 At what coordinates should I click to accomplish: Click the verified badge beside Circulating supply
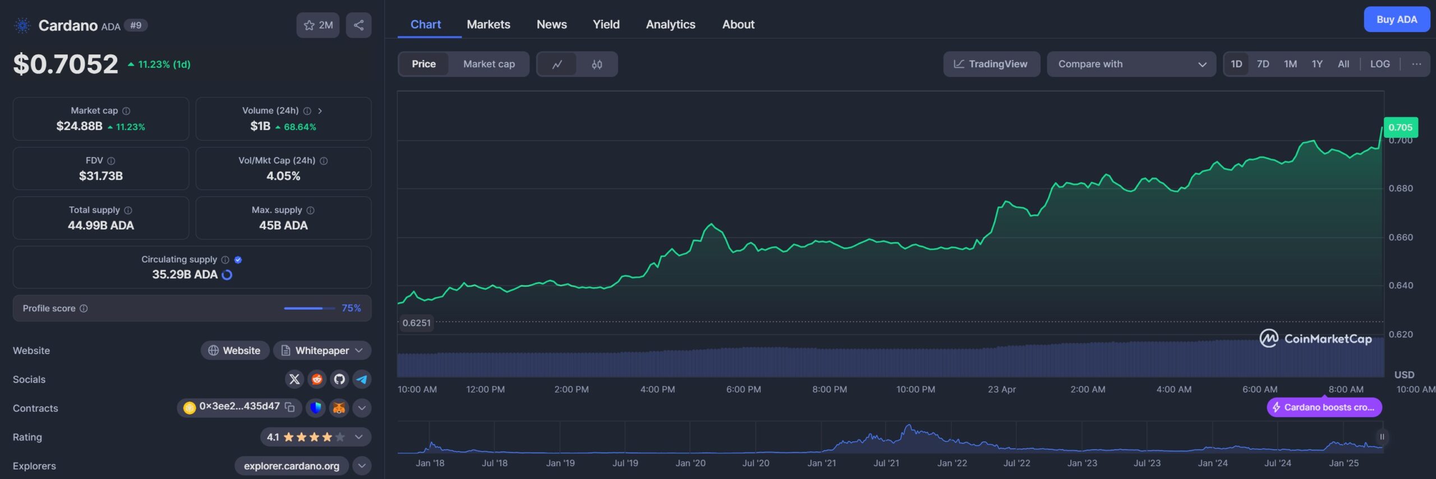(x=238, y=260)
